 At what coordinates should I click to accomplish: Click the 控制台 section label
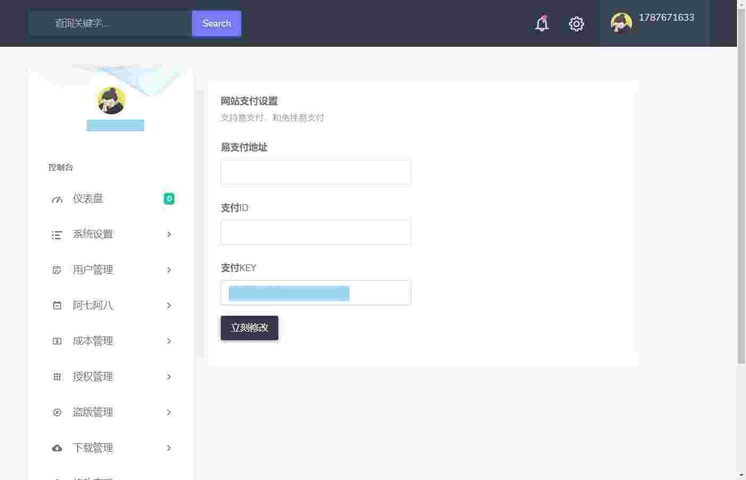coord(61,167)
